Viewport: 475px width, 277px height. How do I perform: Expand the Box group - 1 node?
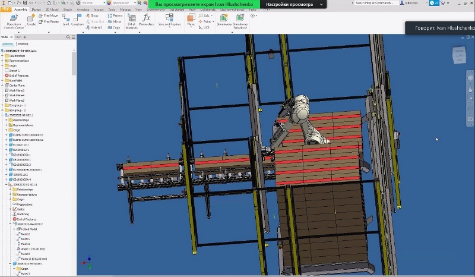[x=2, y=105]
